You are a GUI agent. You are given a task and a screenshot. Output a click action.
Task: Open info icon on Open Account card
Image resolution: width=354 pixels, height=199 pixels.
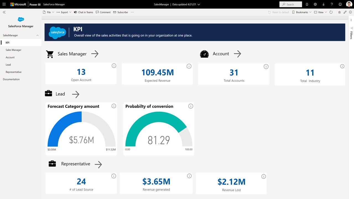tap(114, 66)
